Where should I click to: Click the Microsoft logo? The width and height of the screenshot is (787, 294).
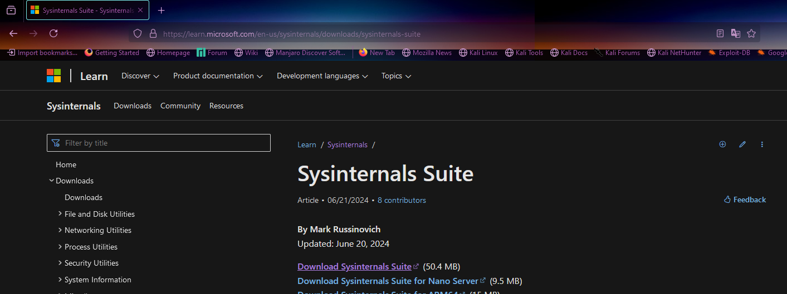[53, 76]
